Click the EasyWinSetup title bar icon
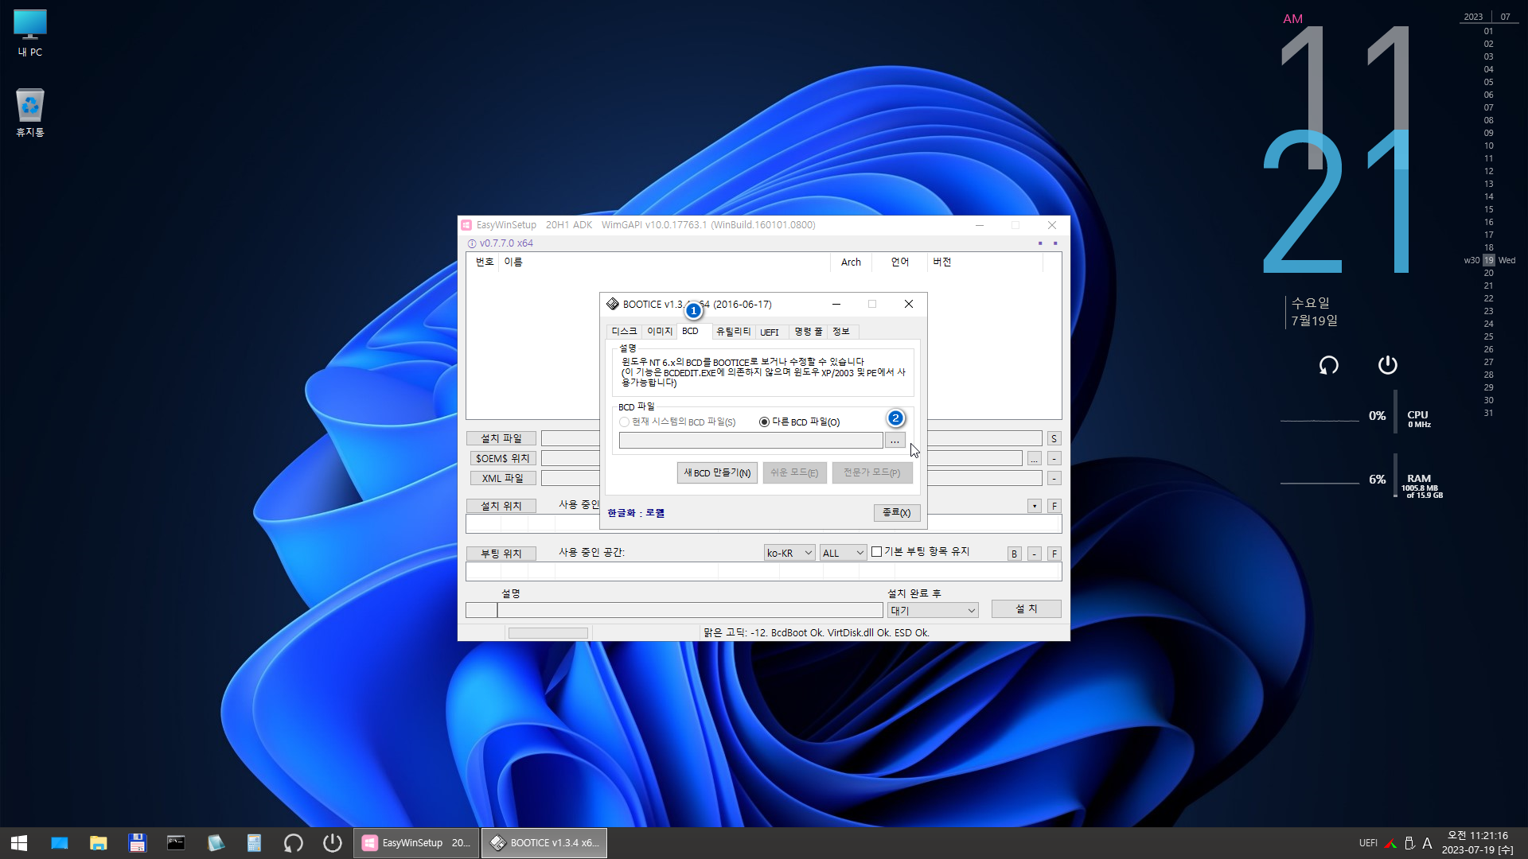Image resolution: width=1528 pixels, height=859 pixels. pos(467,225)
